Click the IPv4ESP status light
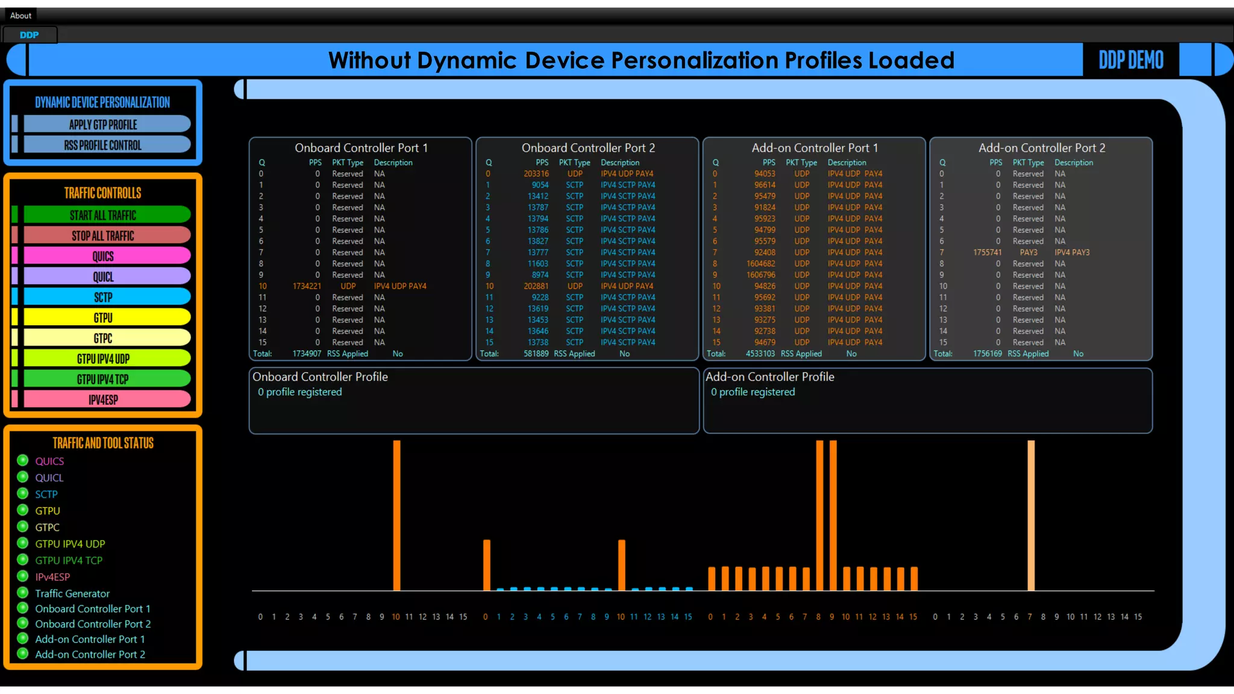The image size is (1234, 694). [x=23, y=576]
